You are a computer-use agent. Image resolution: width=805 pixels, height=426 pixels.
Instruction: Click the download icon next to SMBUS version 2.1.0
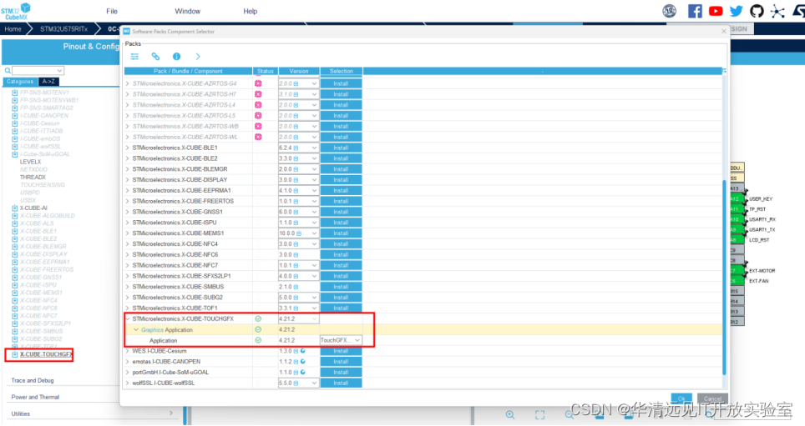(296, 287)
